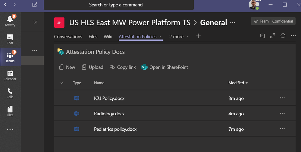Open the Calls section
The image size is (301, 152).
click(10, 93)
